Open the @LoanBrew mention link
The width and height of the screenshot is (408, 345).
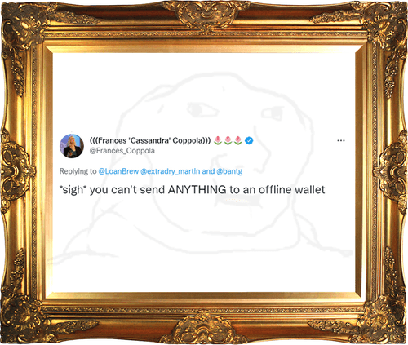coord(118,171)
